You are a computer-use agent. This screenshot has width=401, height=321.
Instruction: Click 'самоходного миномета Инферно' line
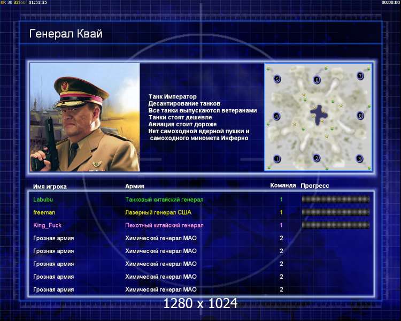point(199,138)
